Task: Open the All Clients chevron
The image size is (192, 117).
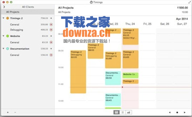Action: [x=4, y=7]
